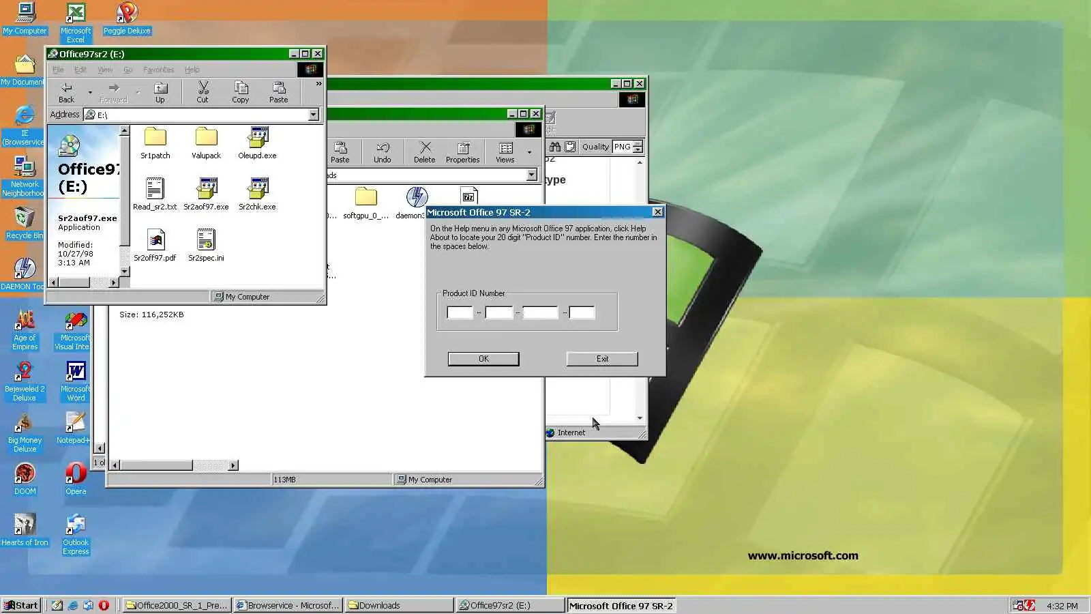Screen dimensions: 1091x614
Task: Open the File menu in Office97sr2 window
Action: [58, 70]
